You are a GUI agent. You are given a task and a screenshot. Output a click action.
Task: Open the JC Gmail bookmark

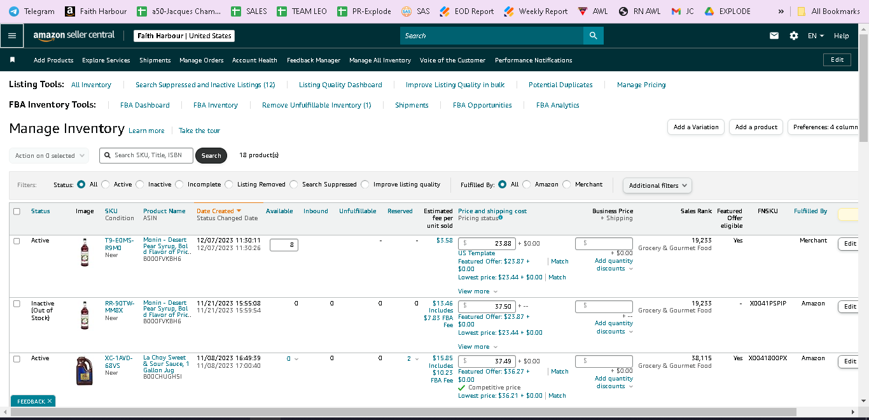pyautogui.click(x=683, y=11)
